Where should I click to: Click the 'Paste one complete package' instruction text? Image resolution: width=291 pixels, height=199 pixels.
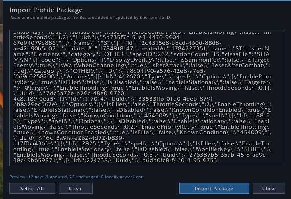90,18
